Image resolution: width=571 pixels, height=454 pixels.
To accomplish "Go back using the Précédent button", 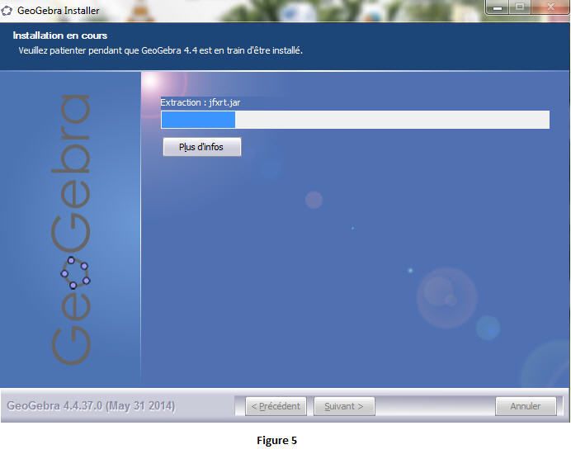I will [276, 406].
